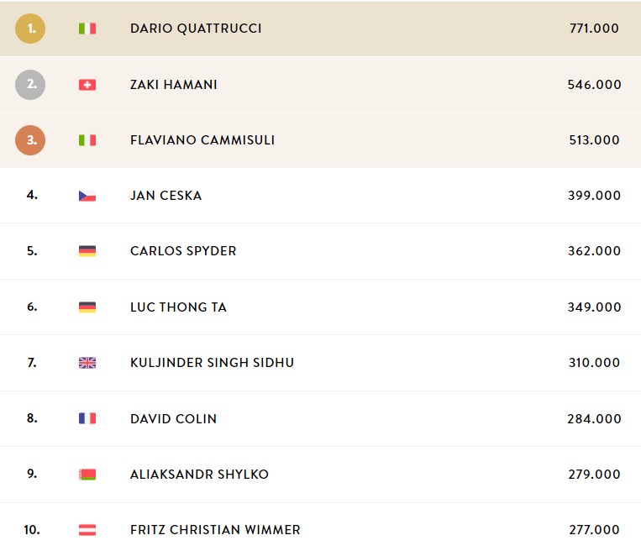Select Flaviano Cammisuli name

(202, 140)
